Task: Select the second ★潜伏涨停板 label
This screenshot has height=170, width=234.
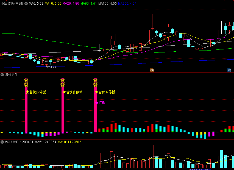Action: click(73, 92)
